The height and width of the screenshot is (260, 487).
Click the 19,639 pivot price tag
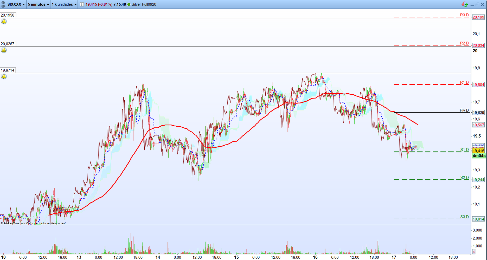478,113
